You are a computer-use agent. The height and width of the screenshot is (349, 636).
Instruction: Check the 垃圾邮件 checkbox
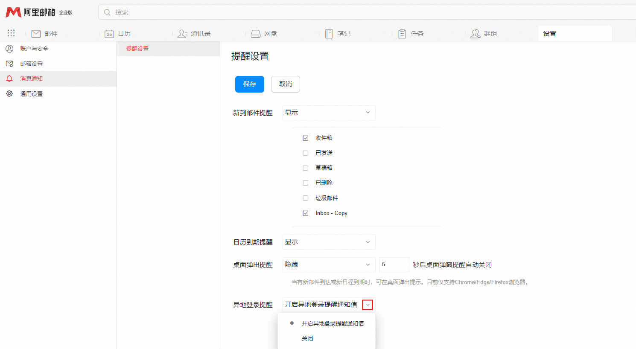pos(306,198)
